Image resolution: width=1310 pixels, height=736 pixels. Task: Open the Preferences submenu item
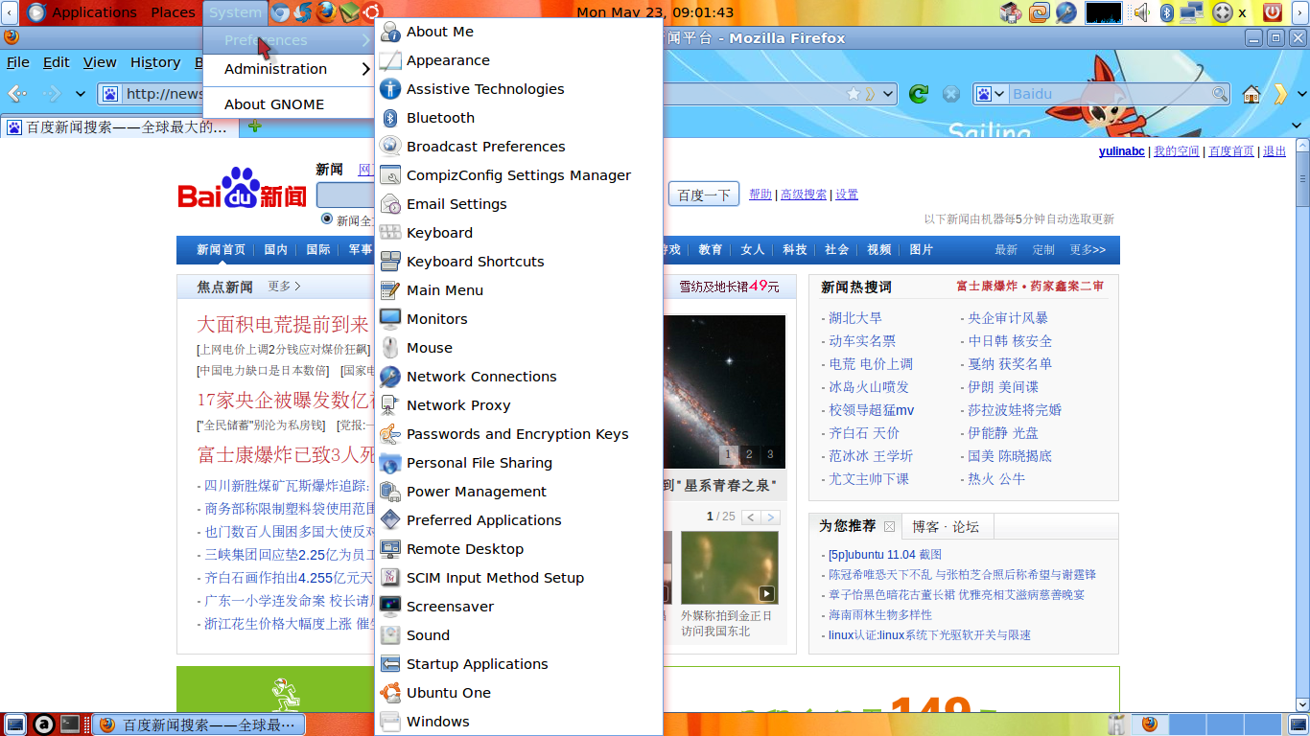pyautogui.click(x=289, y=40)
